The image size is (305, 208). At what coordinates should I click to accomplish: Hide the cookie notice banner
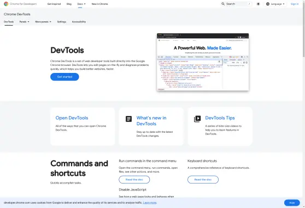[x=292, y=203]
